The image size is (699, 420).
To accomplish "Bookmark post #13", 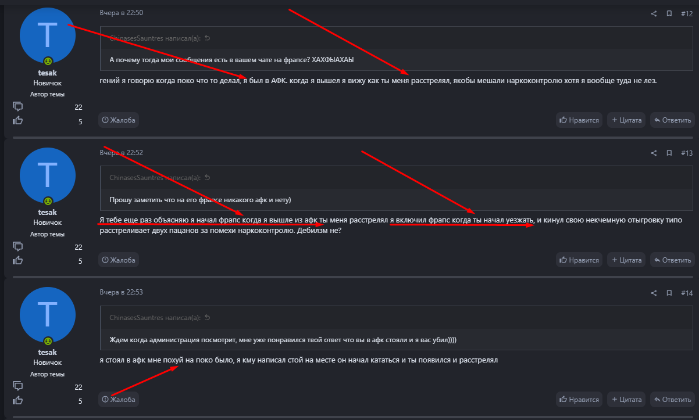I will 669,153.
